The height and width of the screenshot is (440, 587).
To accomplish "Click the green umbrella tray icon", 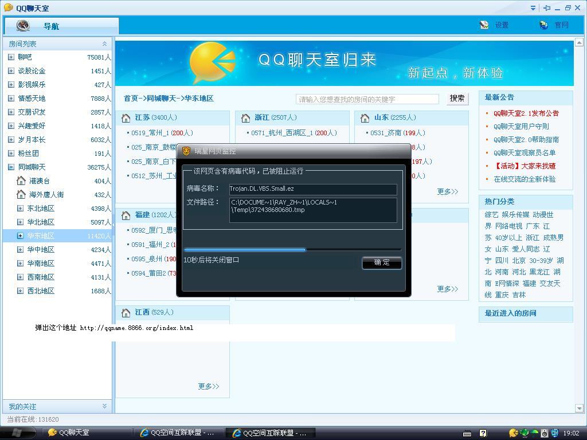I will tap(535, 433).
